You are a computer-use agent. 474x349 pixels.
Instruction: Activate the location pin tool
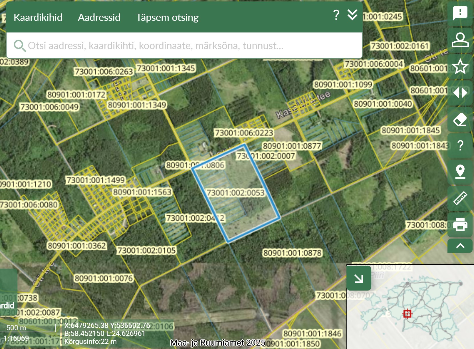[x=460, y=172]
